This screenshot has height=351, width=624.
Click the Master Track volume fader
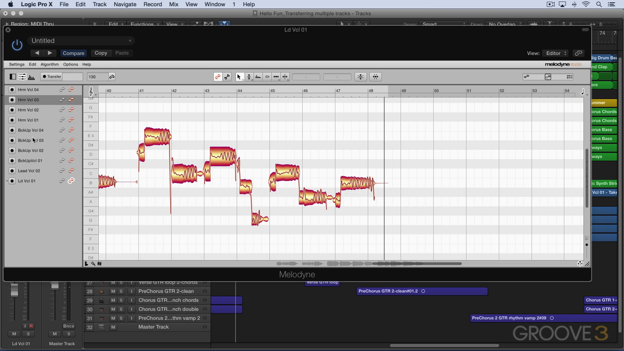55,285
